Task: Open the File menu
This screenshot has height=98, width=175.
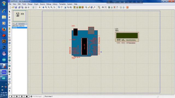Action: click(x=10, y=4)
